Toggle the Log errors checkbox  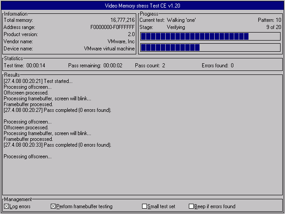coord(7,206)
